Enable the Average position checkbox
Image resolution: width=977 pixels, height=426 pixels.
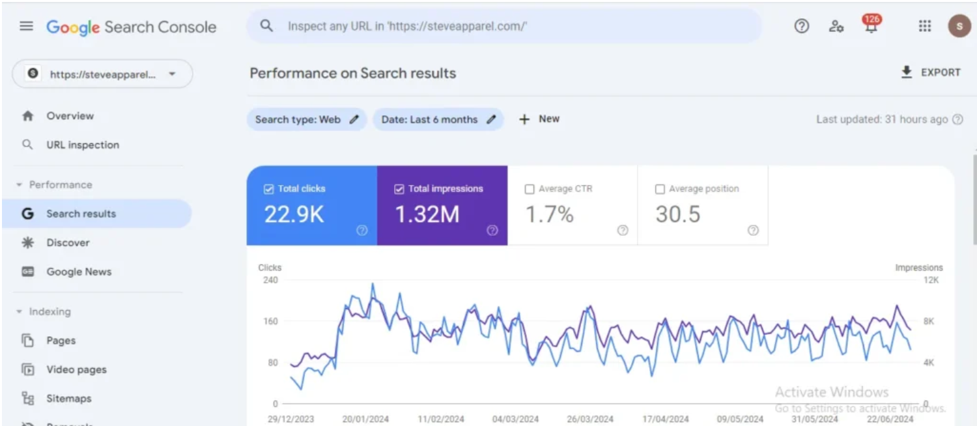click(x=660, y=189)
